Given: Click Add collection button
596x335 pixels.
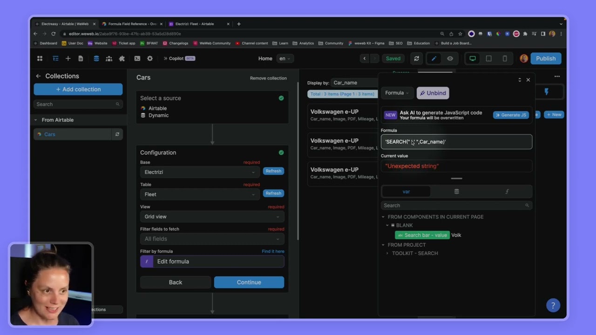Looking at the screenshot, I should (x=78, y=89).
